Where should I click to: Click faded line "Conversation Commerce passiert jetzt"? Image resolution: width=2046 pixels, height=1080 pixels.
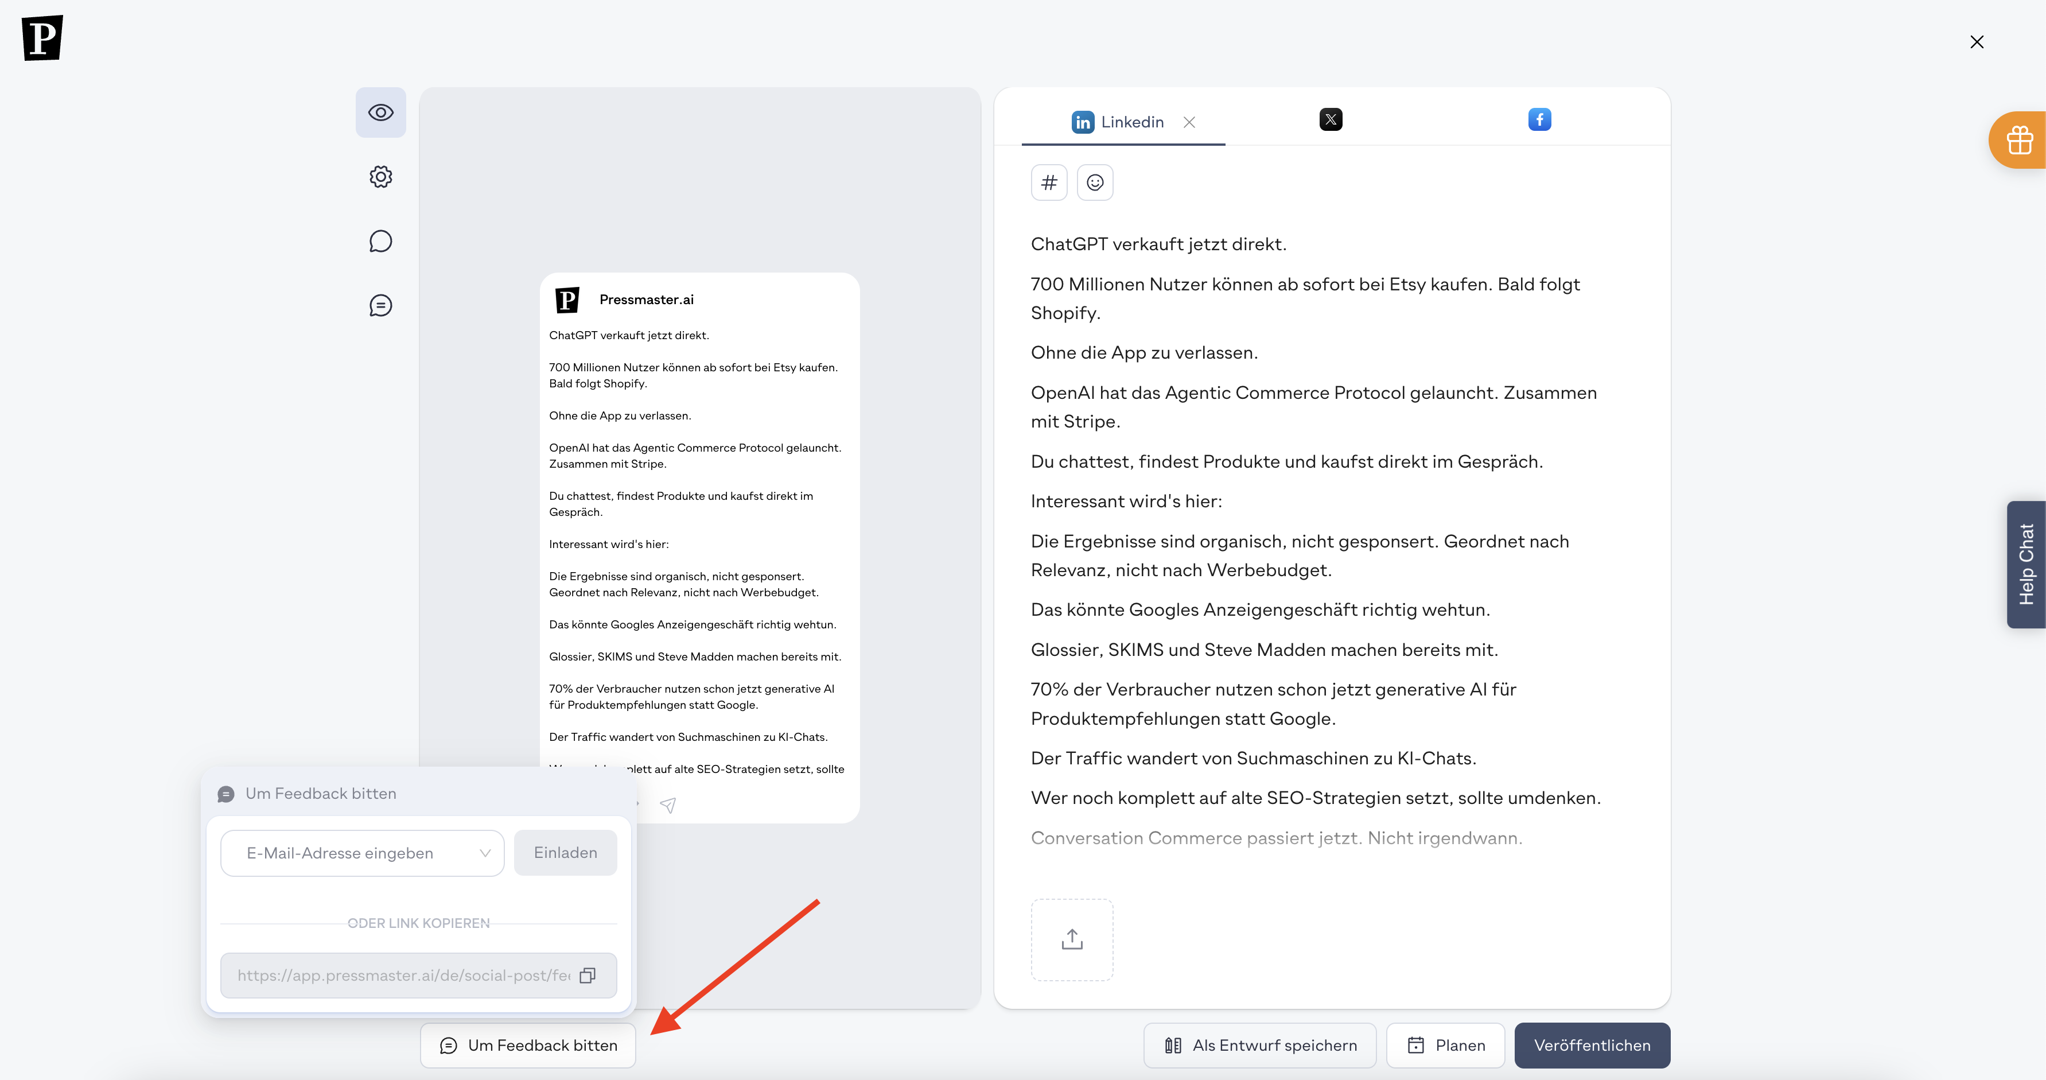coord(1277,838)
